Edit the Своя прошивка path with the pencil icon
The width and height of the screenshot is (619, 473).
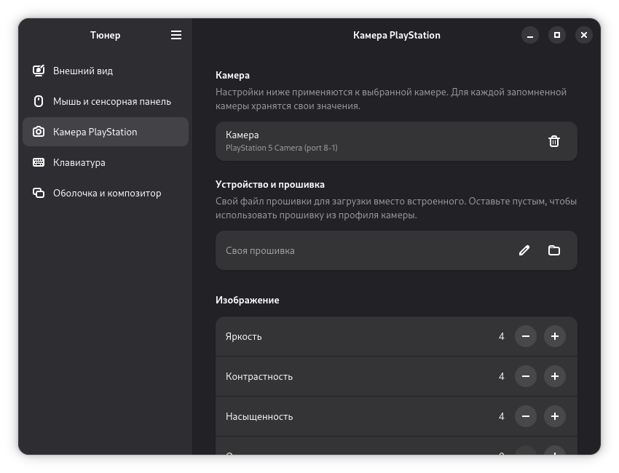click(524, 250)
